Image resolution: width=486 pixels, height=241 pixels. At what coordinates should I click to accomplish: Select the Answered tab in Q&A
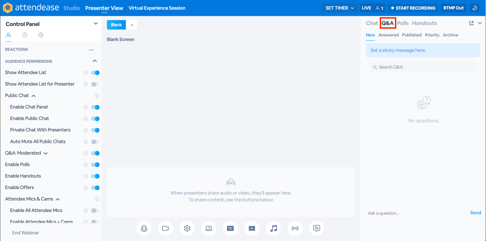(389, 35)
